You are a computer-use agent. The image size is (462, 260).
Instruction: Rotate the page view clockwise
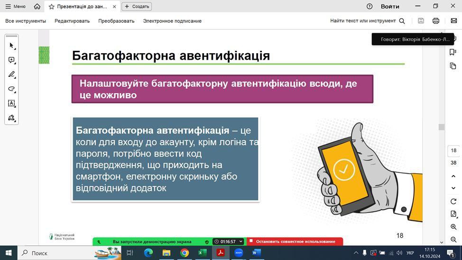pos(453,201)
